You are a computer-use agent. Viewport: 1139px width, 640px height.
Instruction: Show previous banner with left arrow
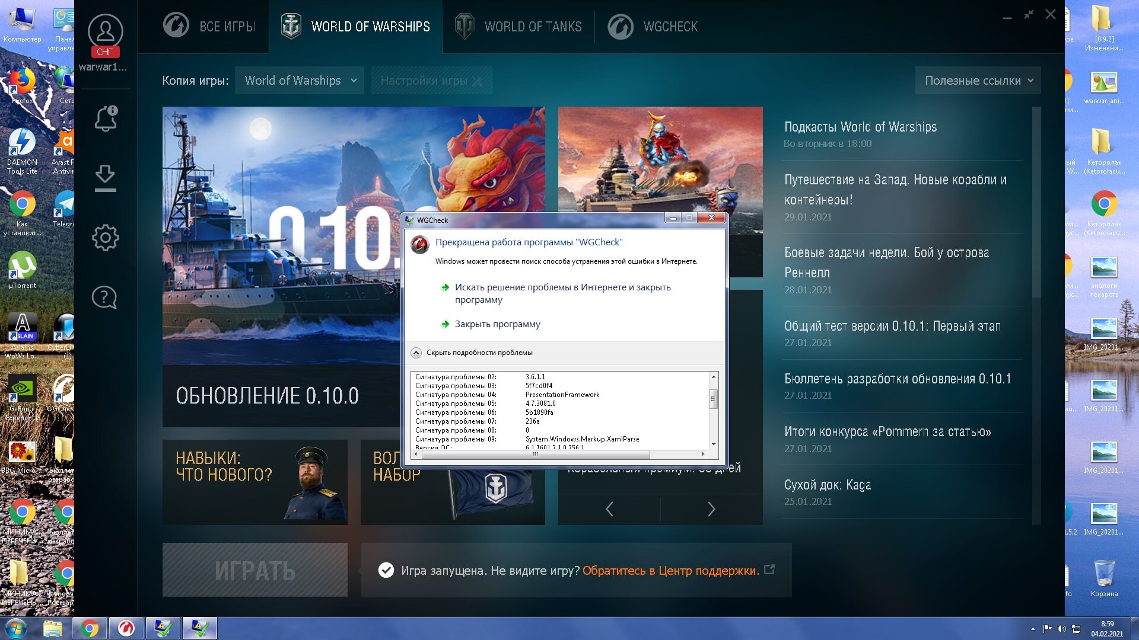pos(609,509)
